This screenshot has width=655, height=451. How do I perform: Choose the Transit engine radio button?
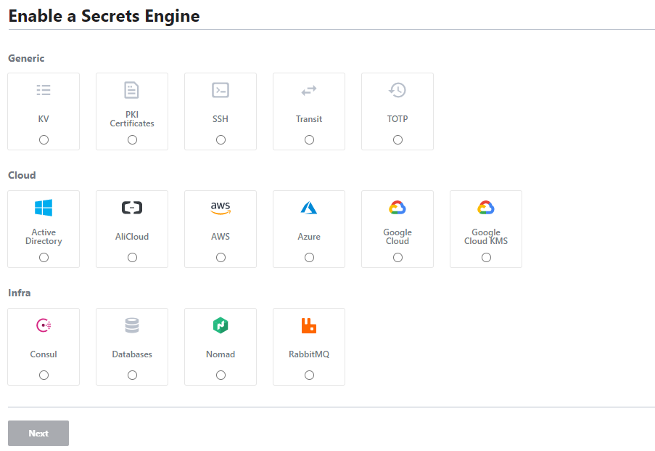tap(309, 139)
